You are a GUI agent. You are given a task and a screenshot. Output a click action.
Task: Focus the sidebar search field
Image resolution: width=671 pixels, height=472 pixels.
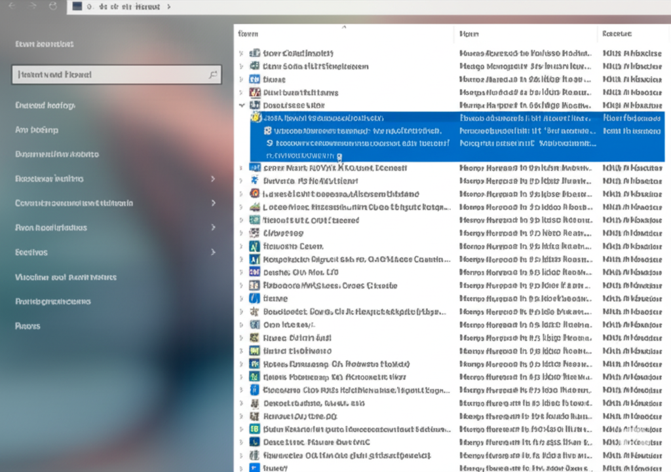[117, 75]
